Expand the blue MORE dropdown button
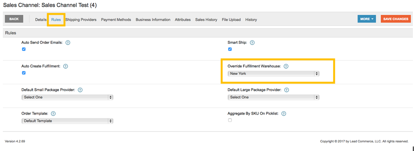417x151 pixels. coord(367,19)
